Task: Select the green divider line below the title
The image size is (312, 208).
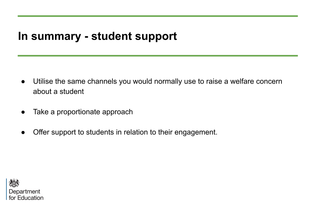Action: pyautogui.click(x=158, y=56)
